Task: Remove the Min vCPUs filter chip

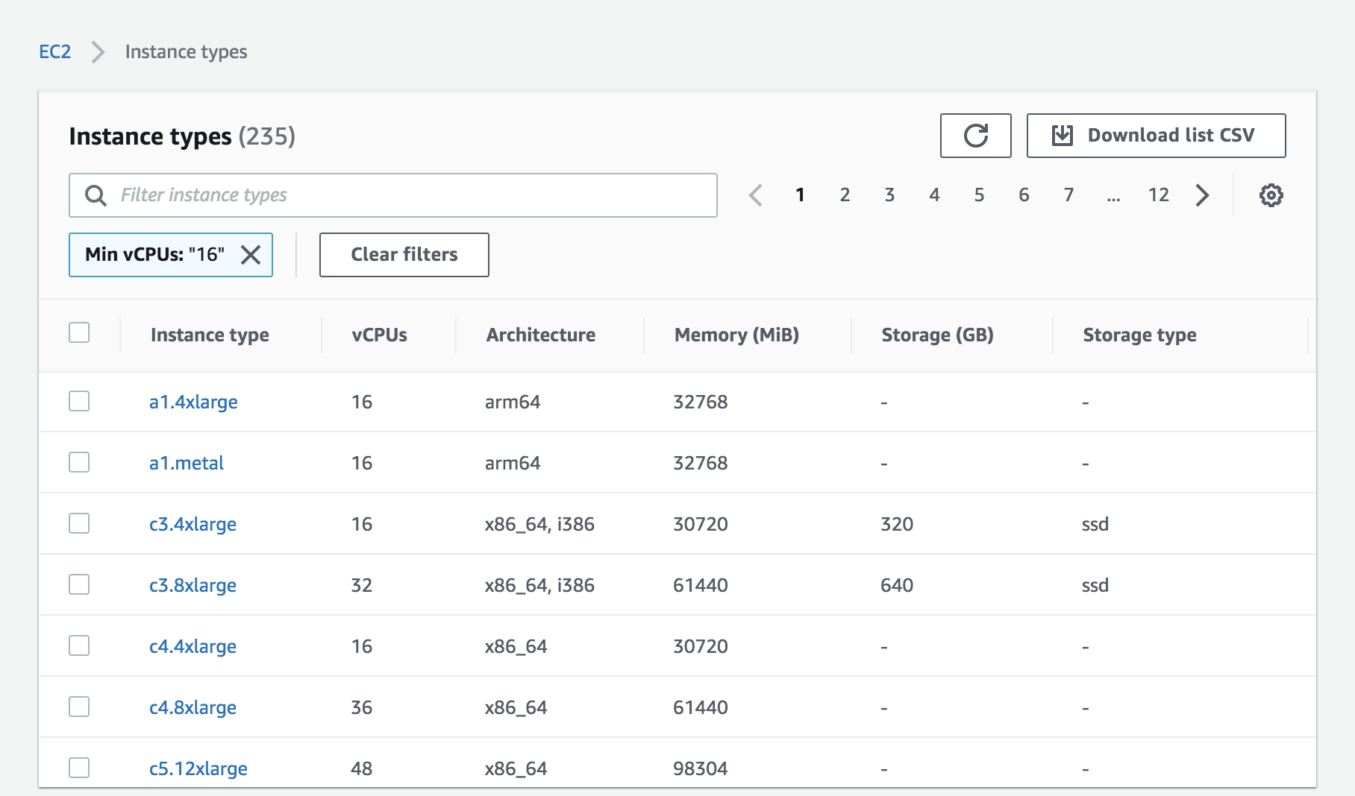Action: [x=251, y=255]
